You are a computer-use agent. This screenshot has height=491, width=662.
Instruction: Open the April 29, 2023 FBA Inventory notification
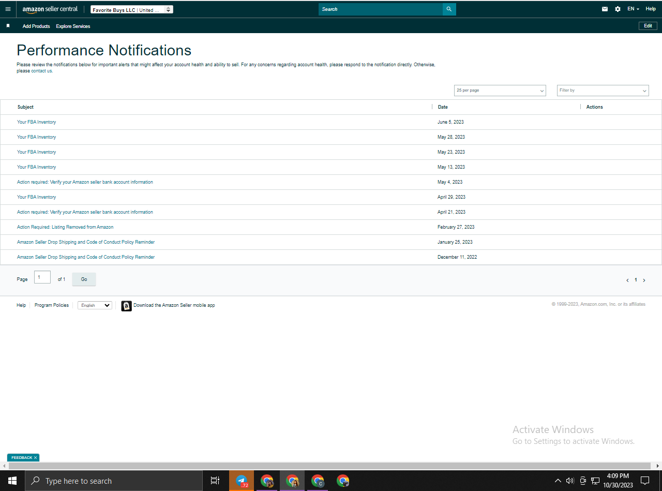pyautogui.click(x=36, y=197)
